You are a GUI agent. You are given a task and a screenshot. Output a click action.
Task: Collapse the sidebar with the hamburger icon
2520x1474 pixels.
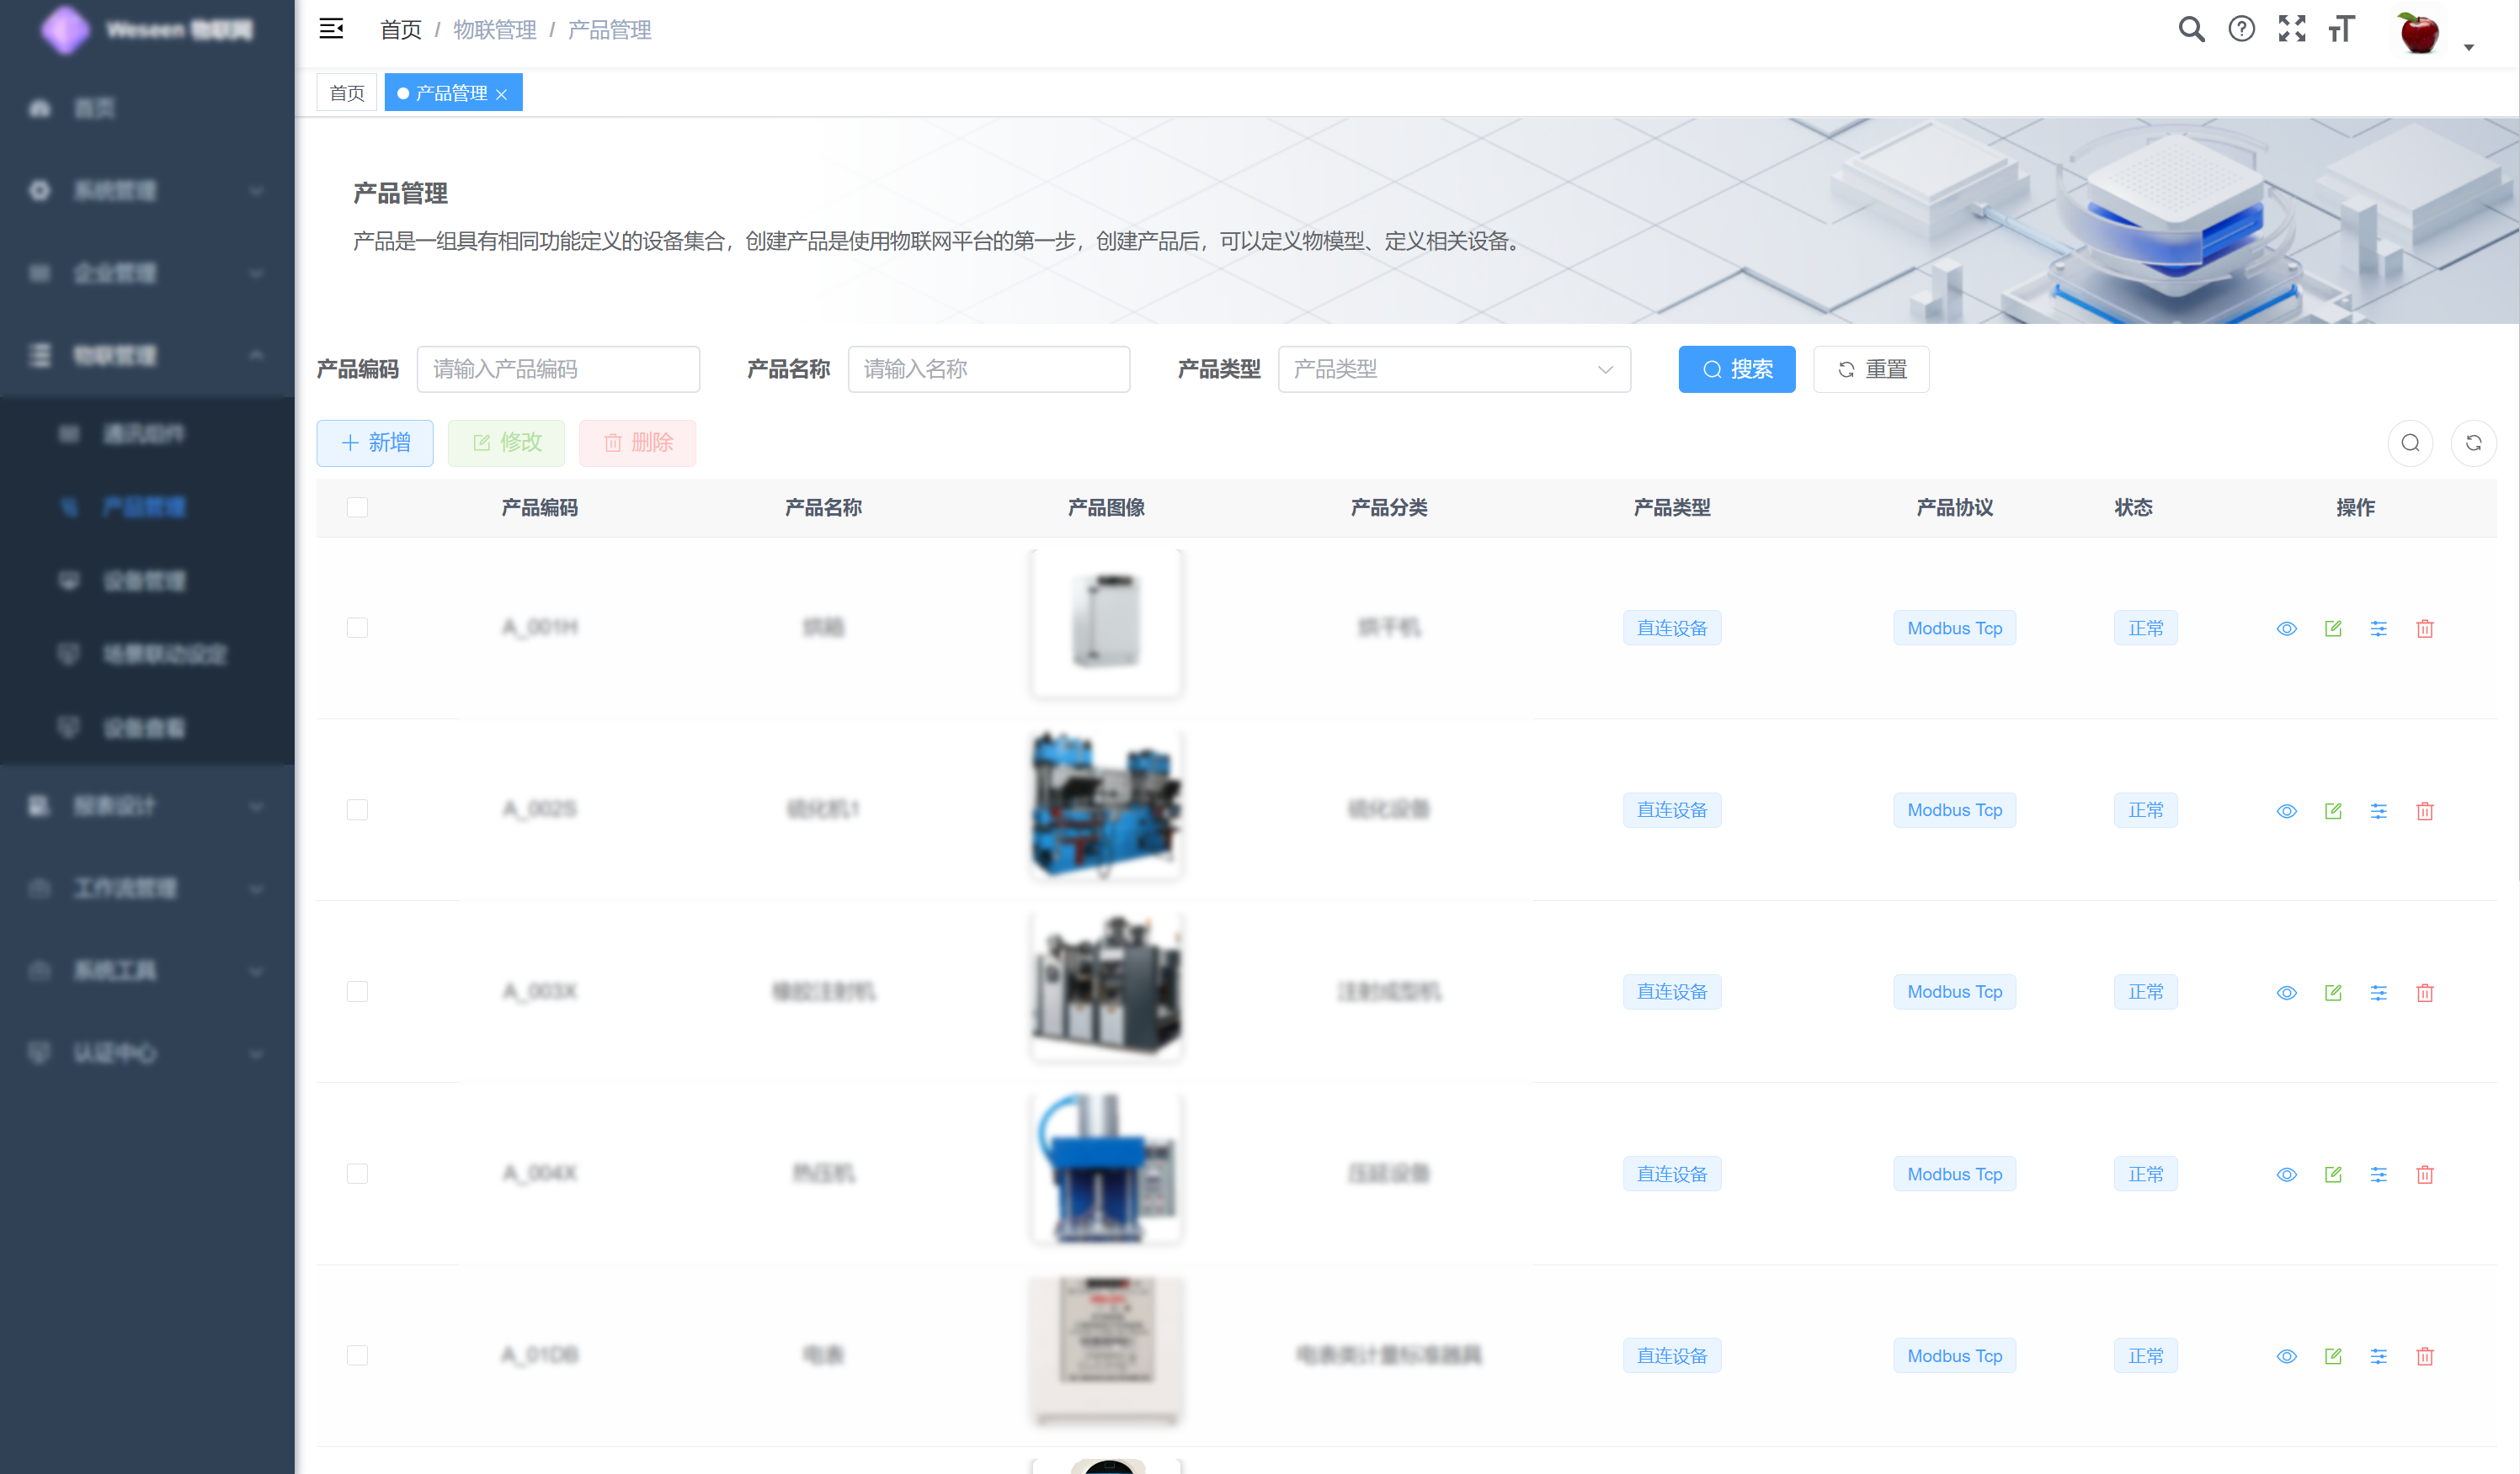(x=331, y=29)
